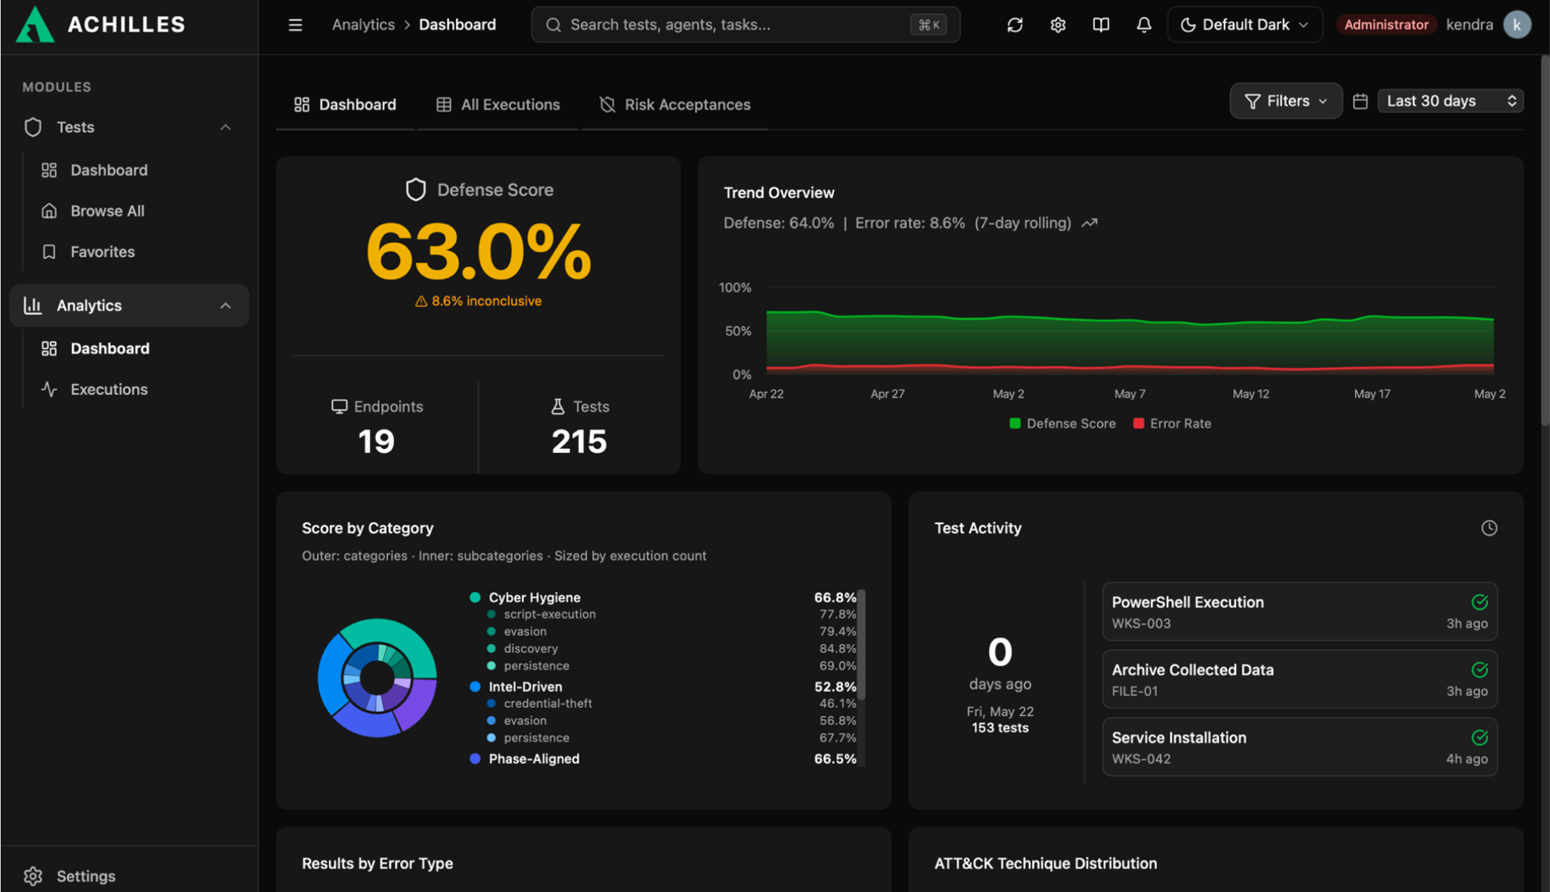Open the settings gear in header
This screenshot has width=1550, height=892.
(x=1058, y=25)
